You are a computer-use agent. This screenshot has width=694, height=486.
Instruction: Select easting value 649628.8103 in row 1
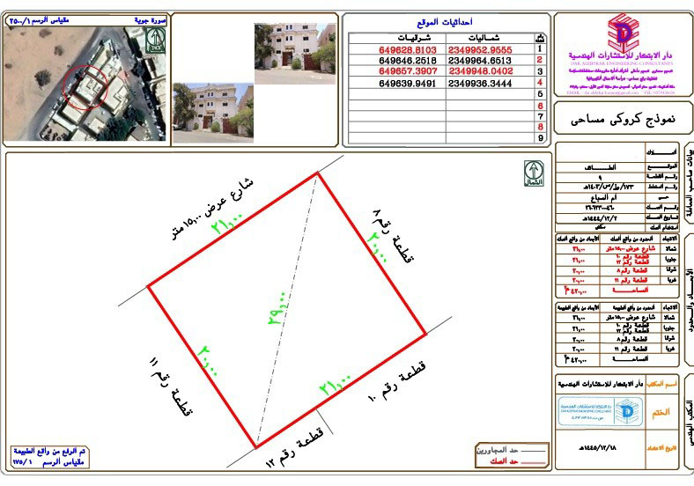(396, 50)
